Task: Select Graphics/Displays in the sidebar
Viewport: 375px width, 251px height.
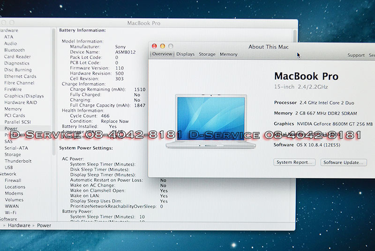Action: click(24, 96)
